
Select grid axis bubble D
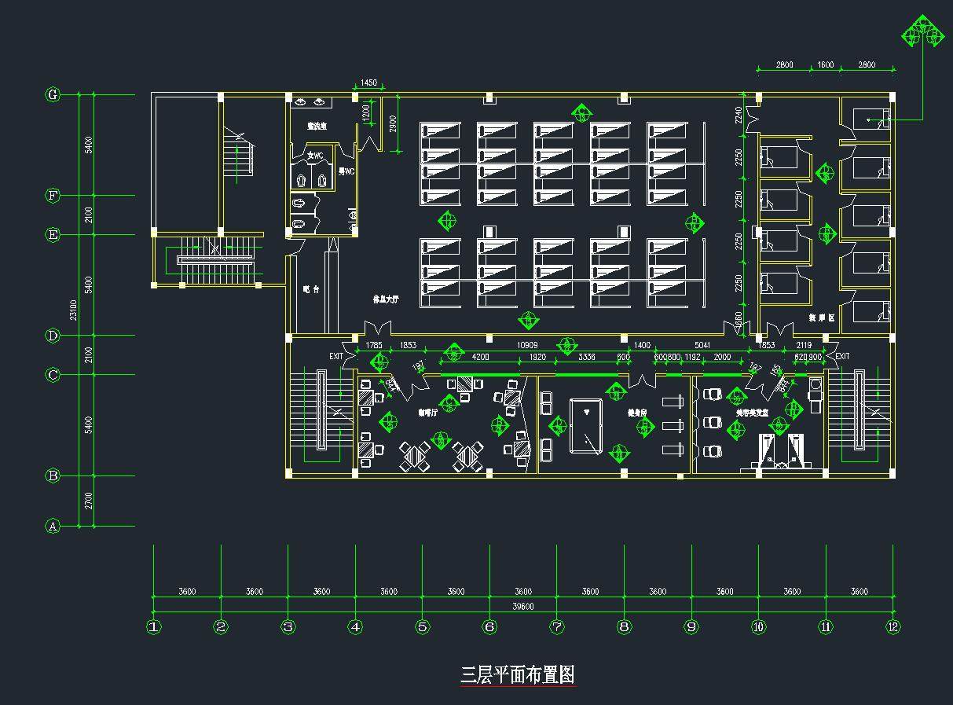pos(53,336)
